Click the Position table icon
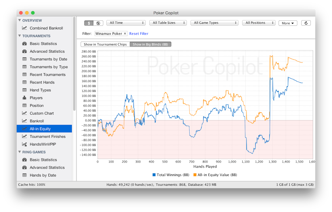This screenshot has height=212, width=332. [x=24, y=105]
